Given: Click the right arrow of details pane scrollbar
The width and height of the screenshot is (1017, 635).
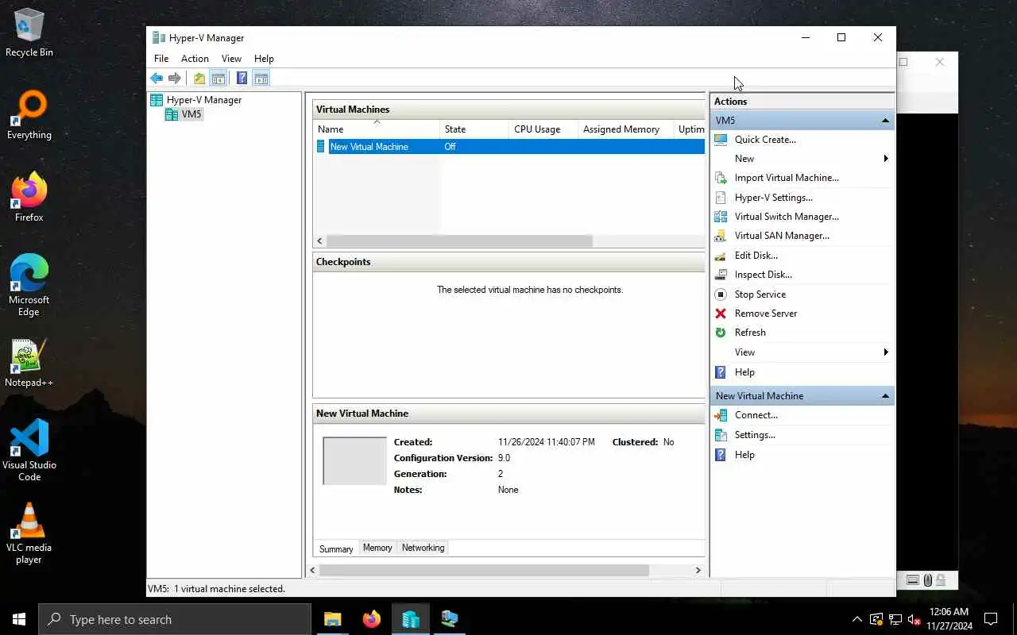Looking at the screenshot, I should click(698, 570).
